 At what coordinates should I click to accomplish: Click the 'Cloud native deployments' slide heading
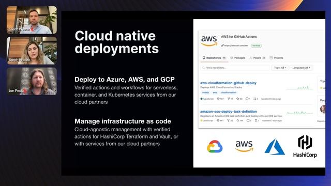click(117, 42)
